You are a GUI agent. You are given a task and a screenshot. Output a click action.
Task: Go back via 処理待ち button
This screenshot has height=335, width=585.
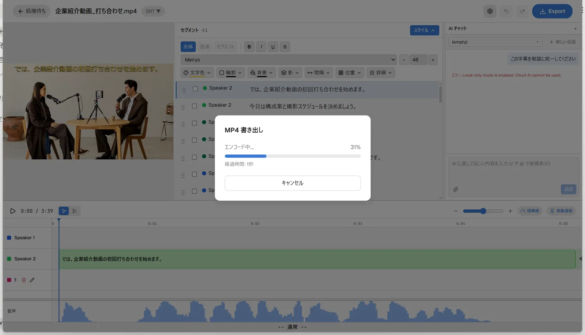coord(32,11)
